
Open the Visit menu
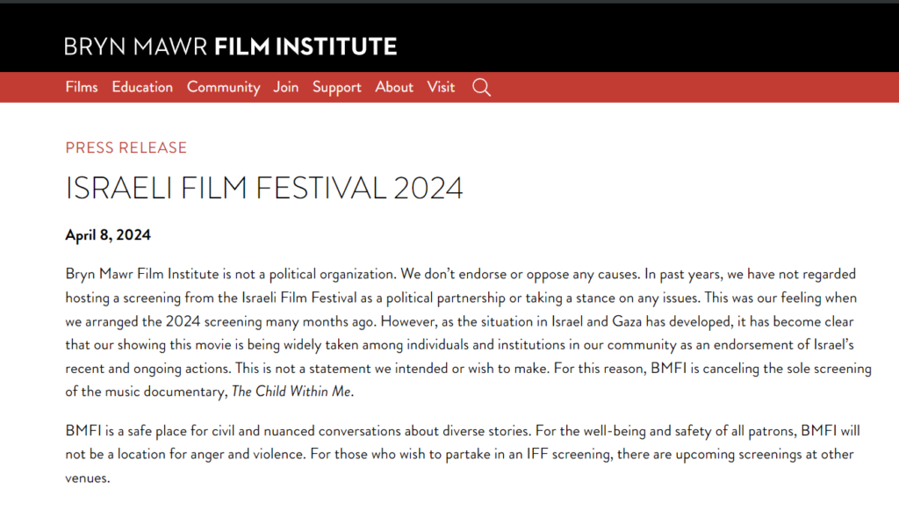[441, 87]
